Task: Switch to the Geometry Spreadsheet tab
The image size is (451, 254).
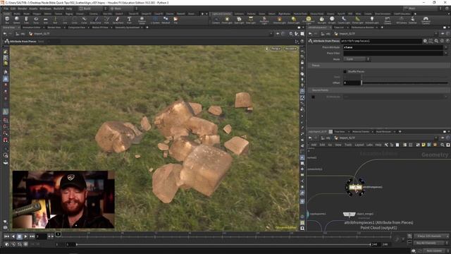Action: tap(127, 28)
